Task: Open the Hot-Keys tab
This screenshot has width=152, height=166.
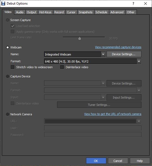Action: tap(45, 12)
